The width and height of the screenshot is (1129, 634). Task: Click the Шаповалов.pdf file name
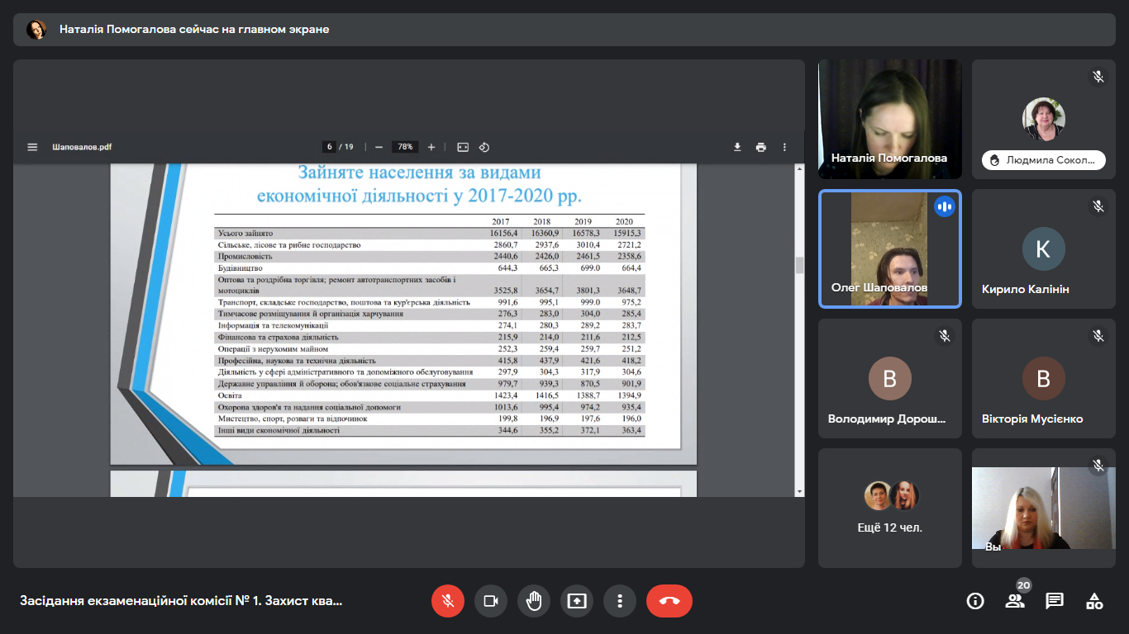click(x=82, y=147)
